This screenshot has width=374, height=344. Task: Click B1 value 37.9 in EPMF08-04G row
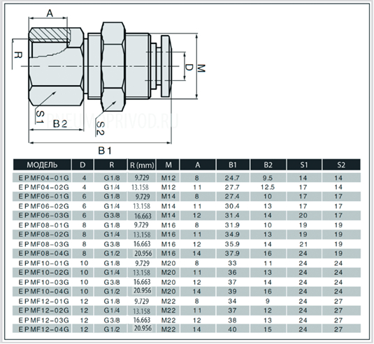pyautogui.click(x=232, y=253)
